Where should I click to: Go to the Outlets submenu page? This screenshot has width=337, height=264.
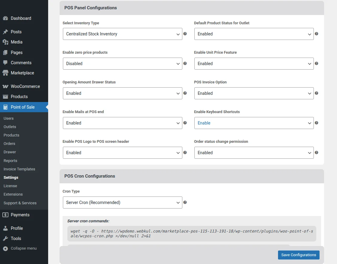pyautogui.click(x=10, y=127)
